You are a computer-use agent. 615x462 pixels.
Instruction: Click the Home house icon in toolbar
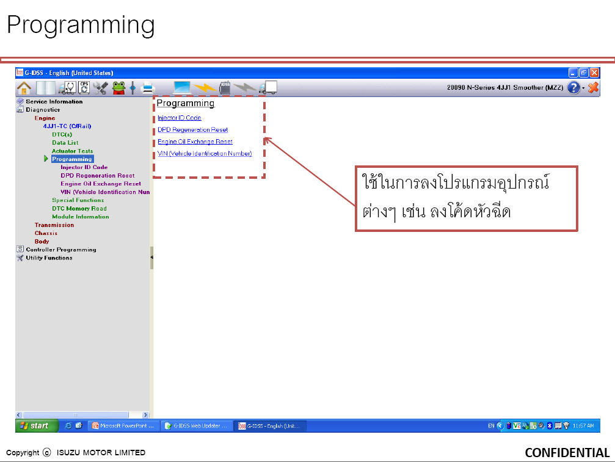coord(24,88)
